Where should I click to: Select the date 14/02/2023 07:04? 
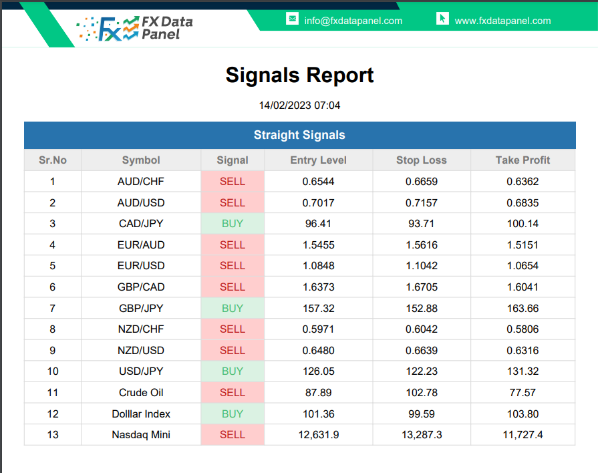(299, 106)
